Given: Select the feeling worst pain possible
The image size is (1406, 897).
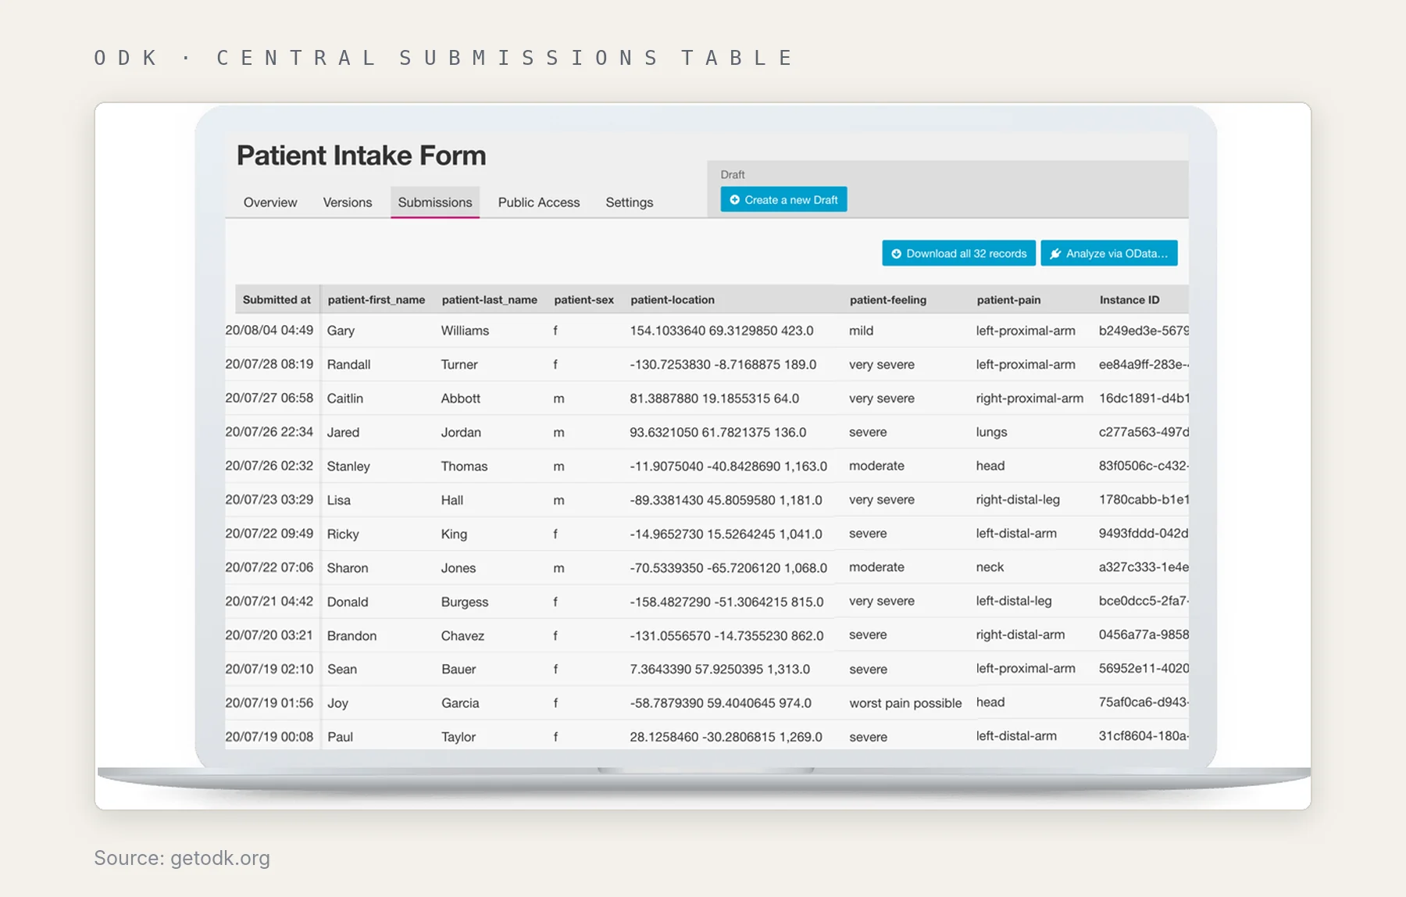Looking at the screenshot, I should point(905,703).
